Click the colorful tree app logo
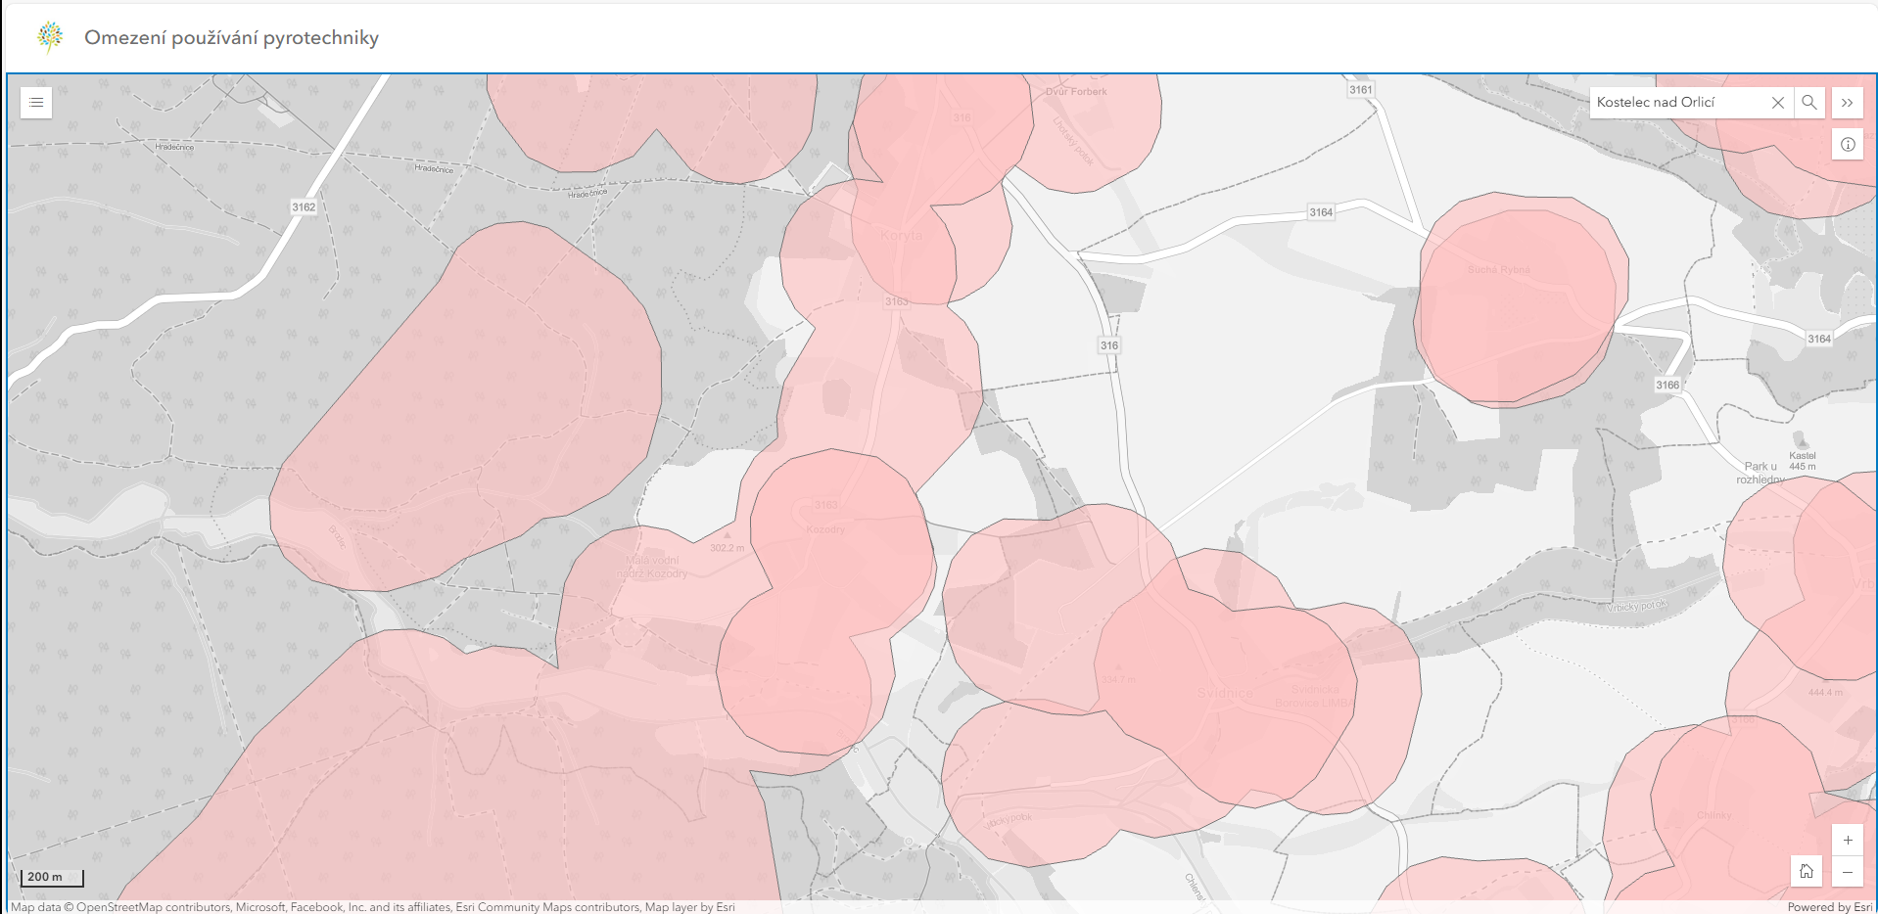This screenshot has width=1878, height=914. point(50,37)
